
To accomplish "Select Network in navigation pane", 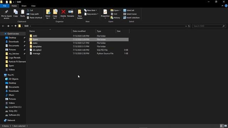I will point(11,120).
